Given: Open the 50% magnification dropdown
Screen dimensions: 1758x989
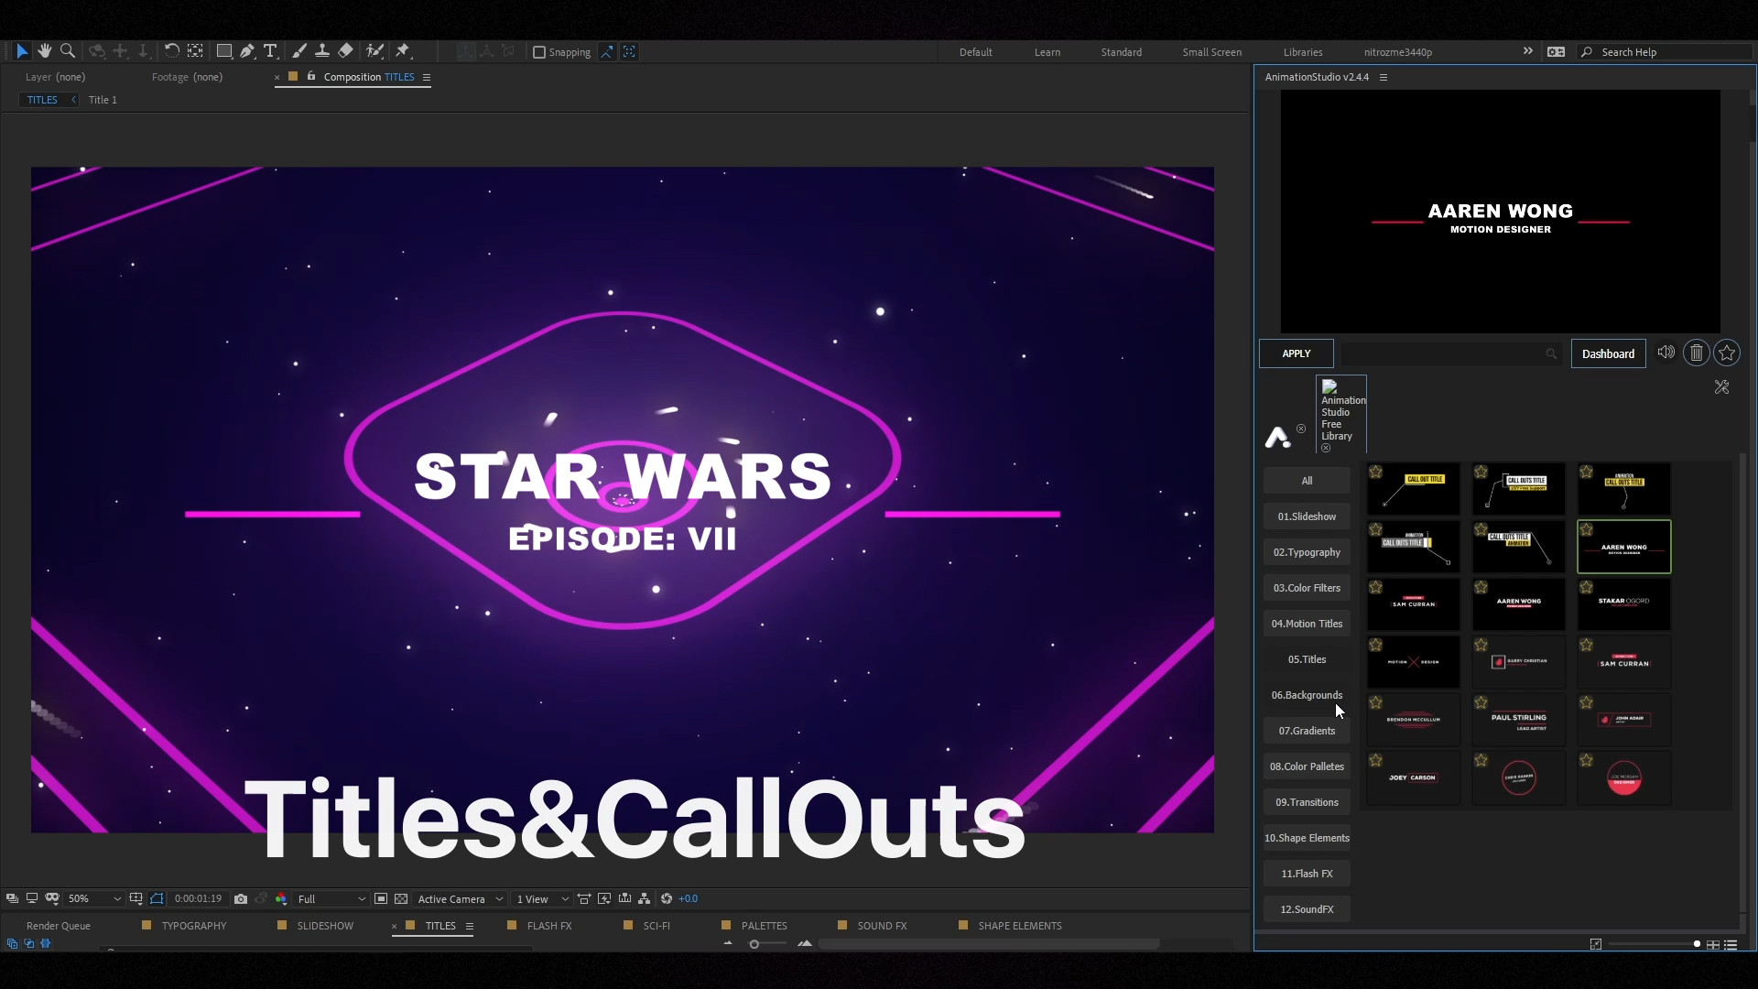Looking at the screenshot, I should click(95, 898).
